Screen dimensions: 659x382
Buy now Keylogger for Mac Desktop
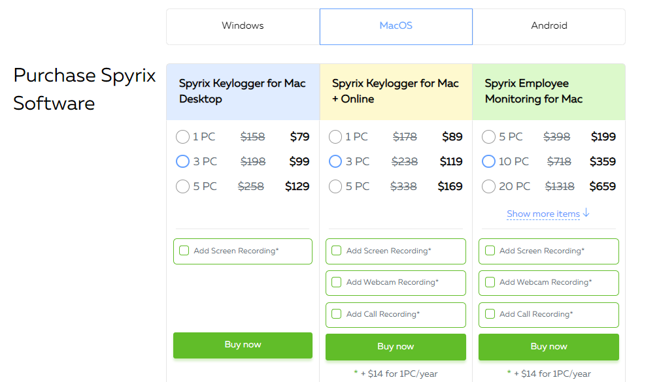tap(243, 345)
